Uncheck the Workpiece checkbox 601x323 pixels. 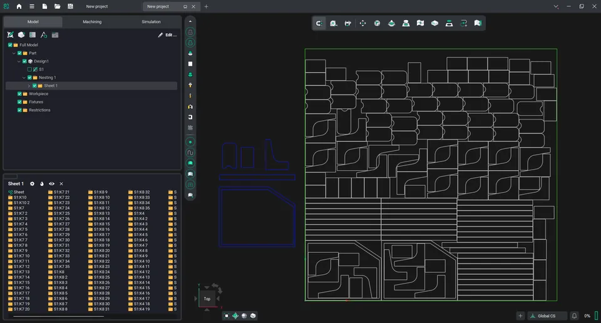click(x=19, y=94)
